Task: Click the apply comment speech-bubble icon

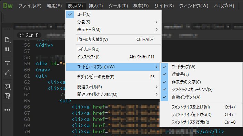Action: coord(7,87)
